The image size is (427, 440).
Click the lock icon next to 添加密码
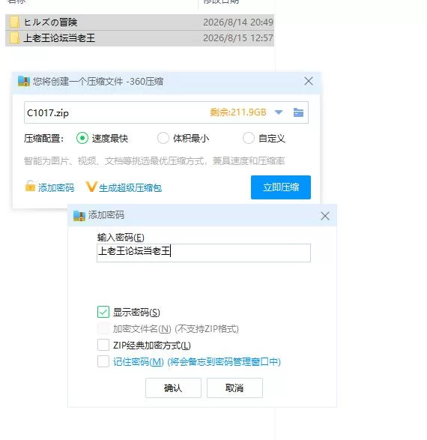30,186
